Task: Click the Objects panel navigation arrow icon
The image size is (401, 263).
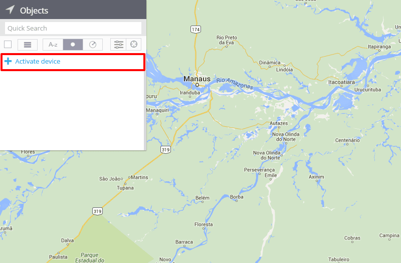Action: 10,10
